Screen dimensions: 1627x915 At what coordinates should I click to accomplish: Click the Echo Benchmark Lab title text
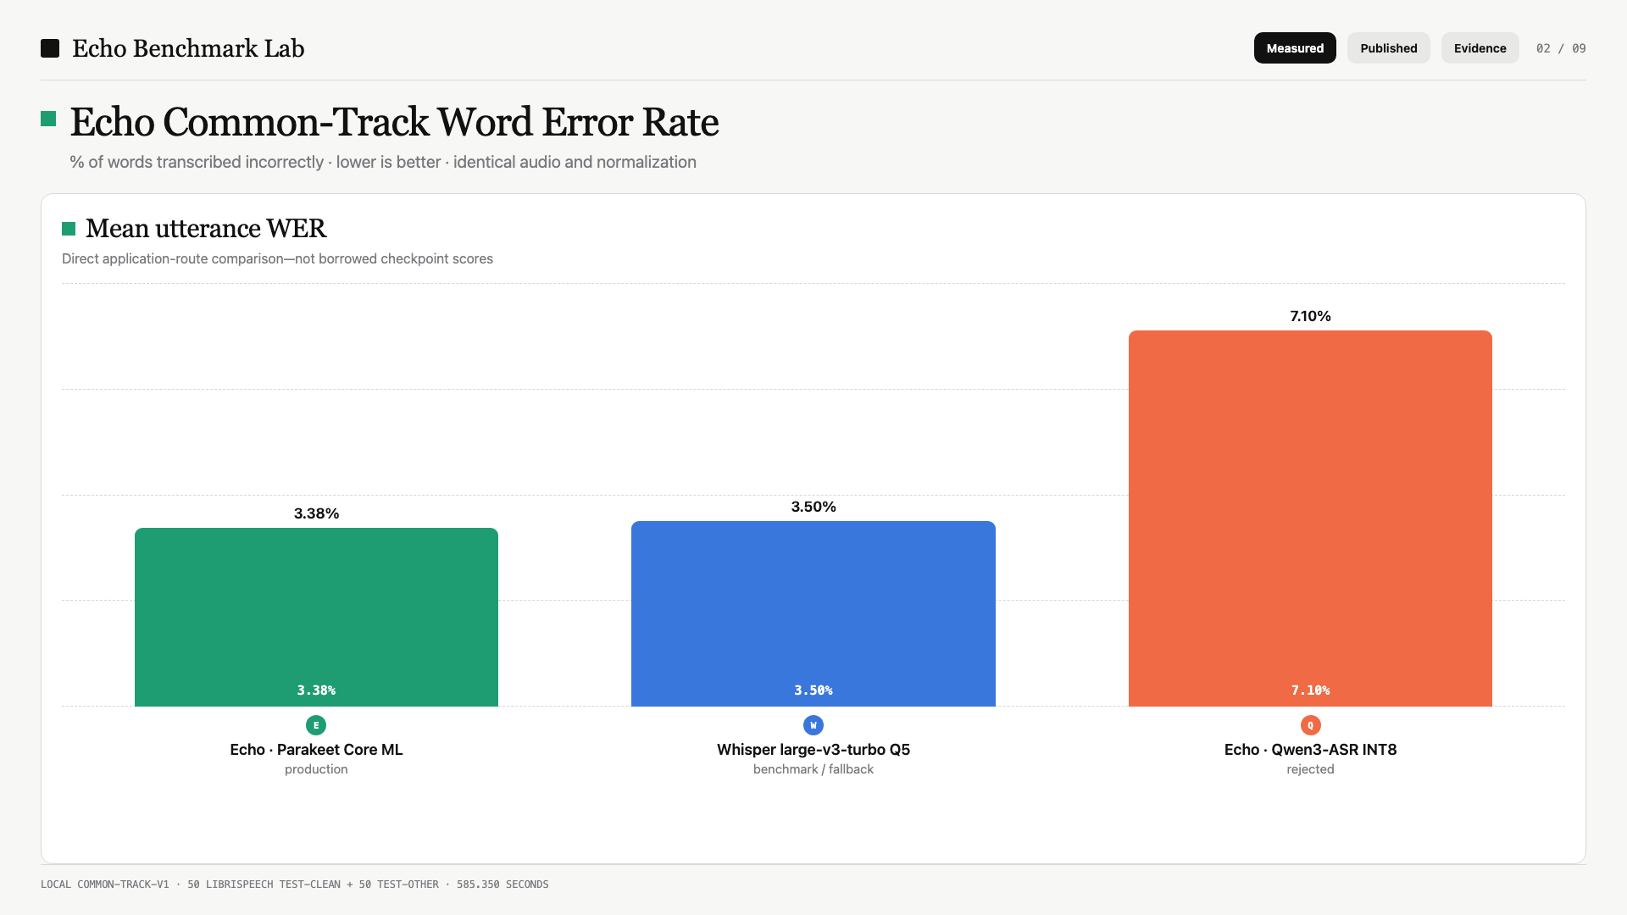point(188,48)
